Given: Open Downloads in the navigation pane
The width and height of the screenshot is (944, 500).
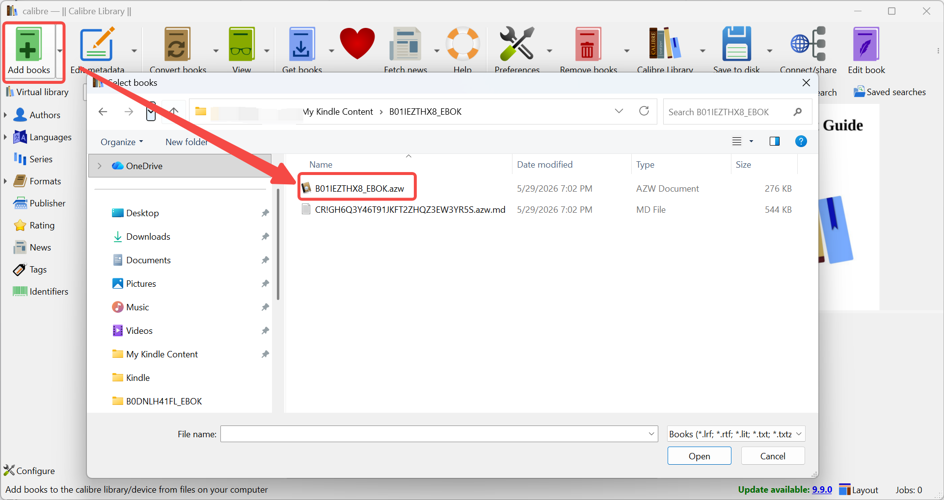Looking at the screenshot, I should [x=148, y=236].
